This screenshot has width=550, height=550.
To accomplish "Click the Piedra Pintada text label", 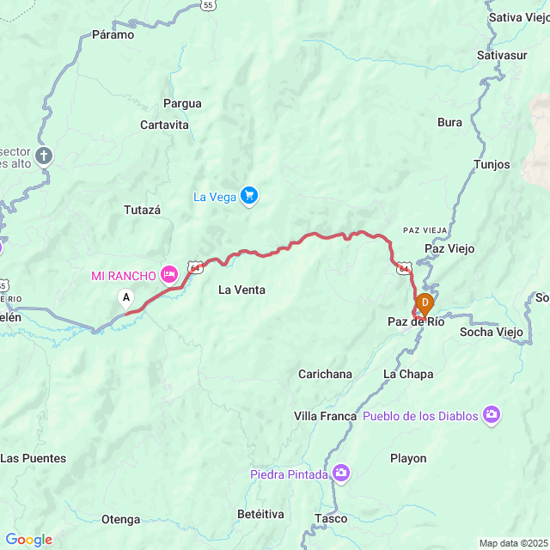I will [x=289, y=474].
